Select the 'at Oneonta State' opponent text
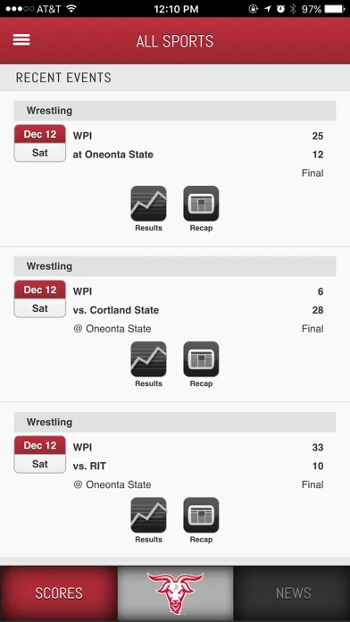 click(x=113, y=155)
